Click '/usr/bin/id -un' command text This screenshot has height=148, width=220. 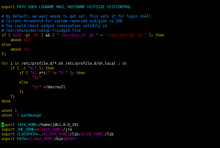point(126,35)
